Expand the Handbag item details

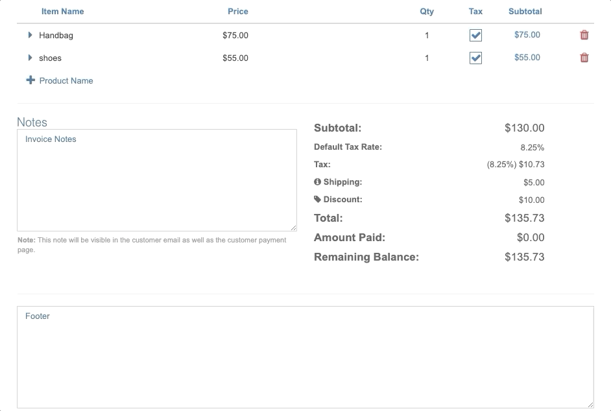coord(30,35)
